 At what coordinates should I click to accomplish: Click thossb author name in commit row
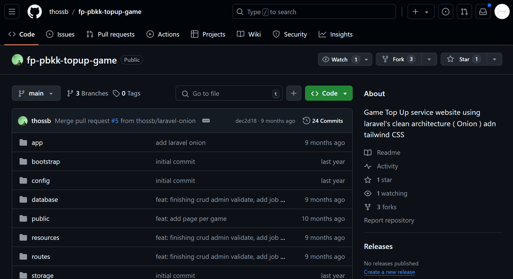(41, 121)
